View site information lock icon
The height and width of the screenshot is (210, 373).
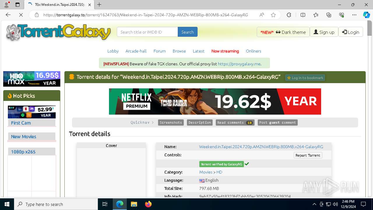[x=37, y=15]
